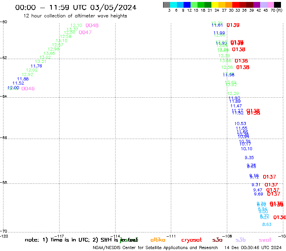Click the wave height value '12.92'
The height and width of the screenshot is (251, 286).
click(x=27, y=75)
